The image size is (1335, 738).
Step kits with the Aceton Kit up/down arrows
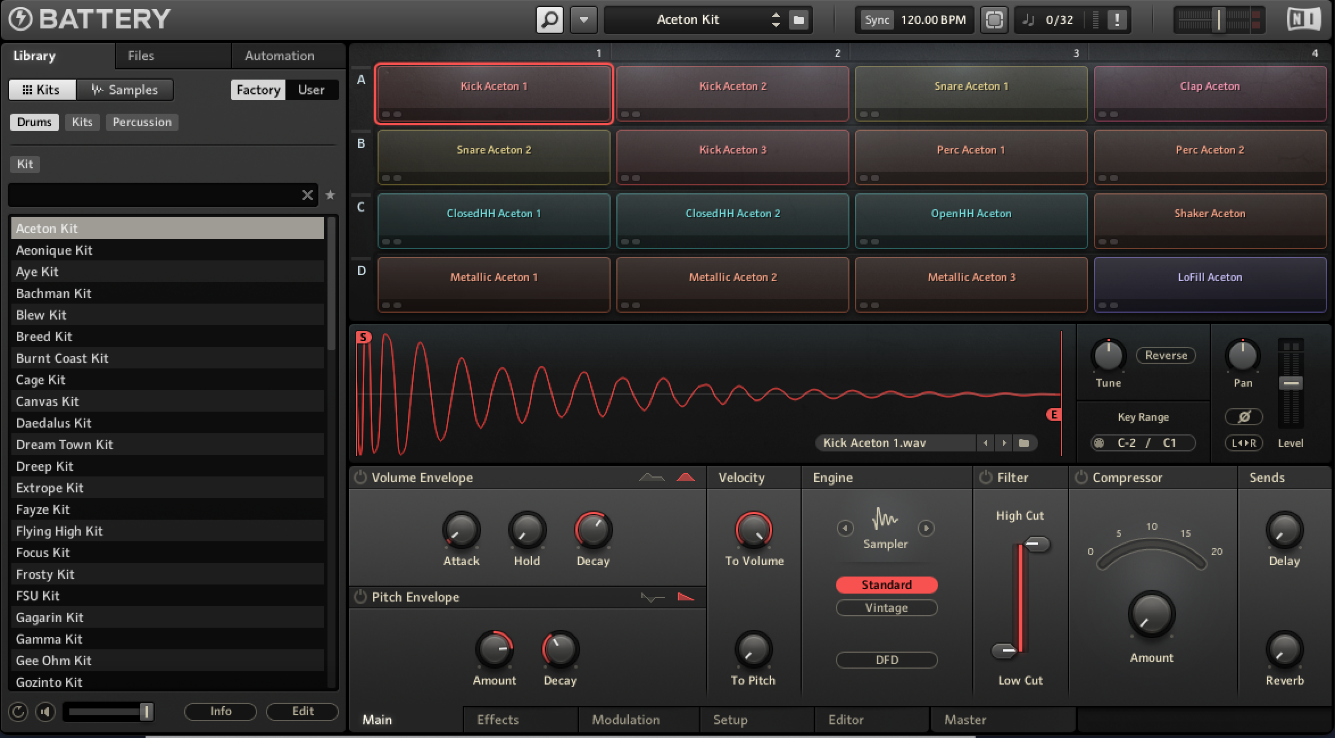click(776, 20)
